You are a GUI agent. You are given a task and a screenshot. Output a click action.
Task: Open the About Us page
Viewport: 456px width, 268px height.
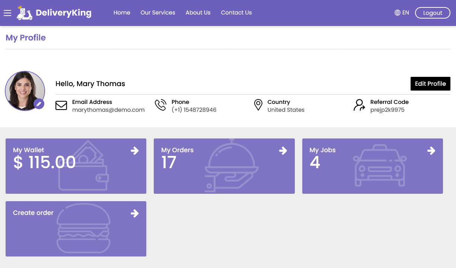click(198, 13)
